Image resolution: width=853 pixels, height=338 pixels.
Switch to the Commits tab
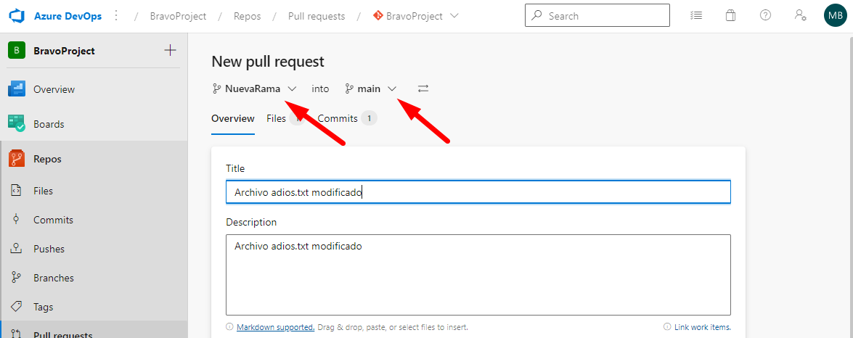click(x=338, y=118)
